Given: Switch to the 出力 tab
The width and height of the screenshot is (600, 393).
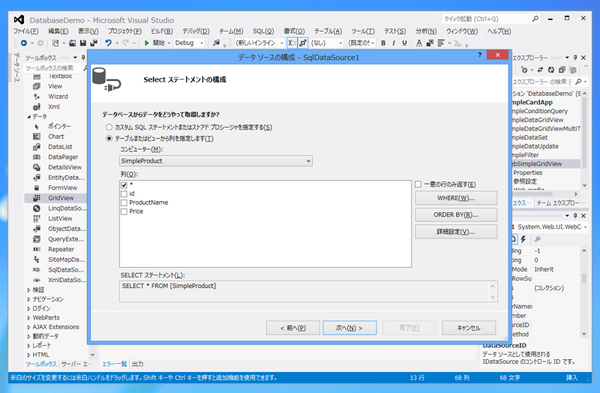Looking at the screenshot, I should (x=137, y=364).
